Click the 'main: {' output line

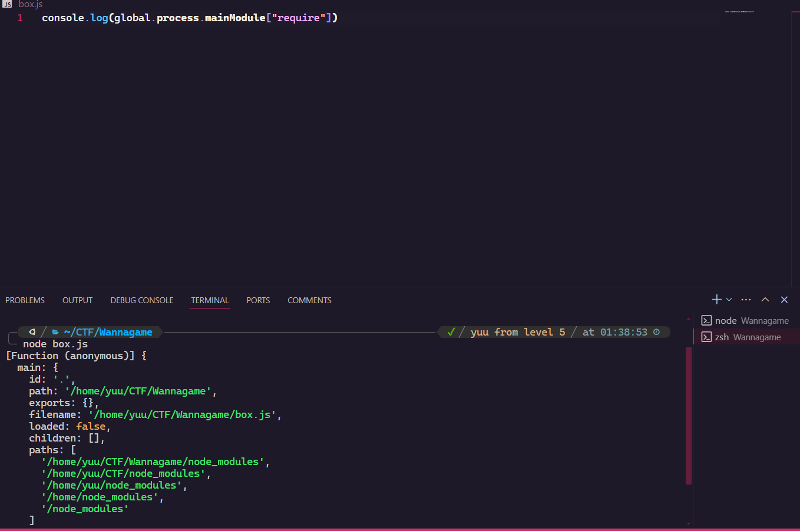coord(38,367)
